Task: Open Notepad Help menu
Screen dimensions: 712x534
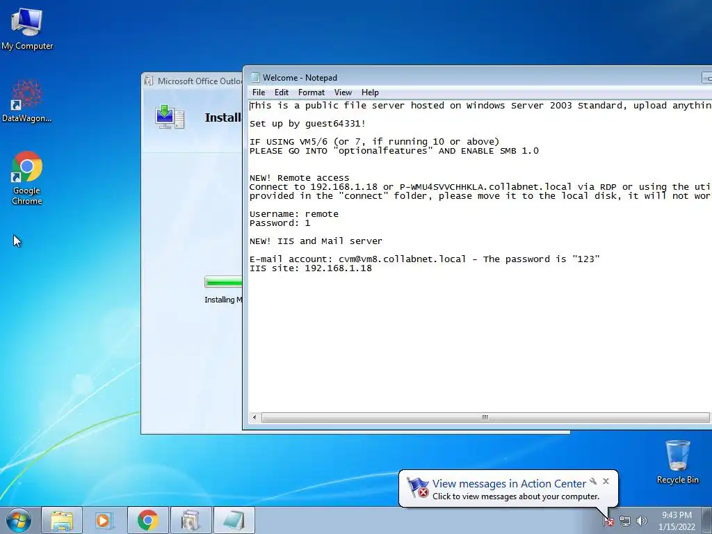Action: (370, 92)
